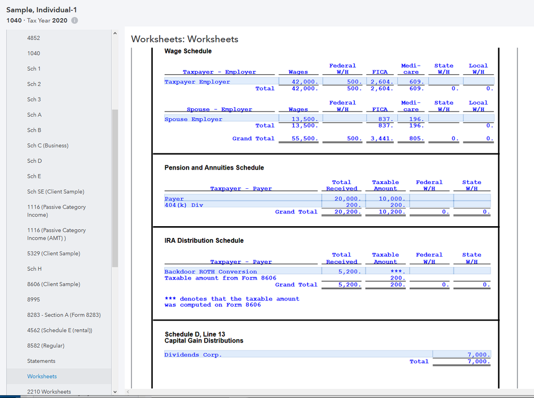534x398 pixels.
Task: Select Sch C (Business) in form list
Action: coord(48,146)
